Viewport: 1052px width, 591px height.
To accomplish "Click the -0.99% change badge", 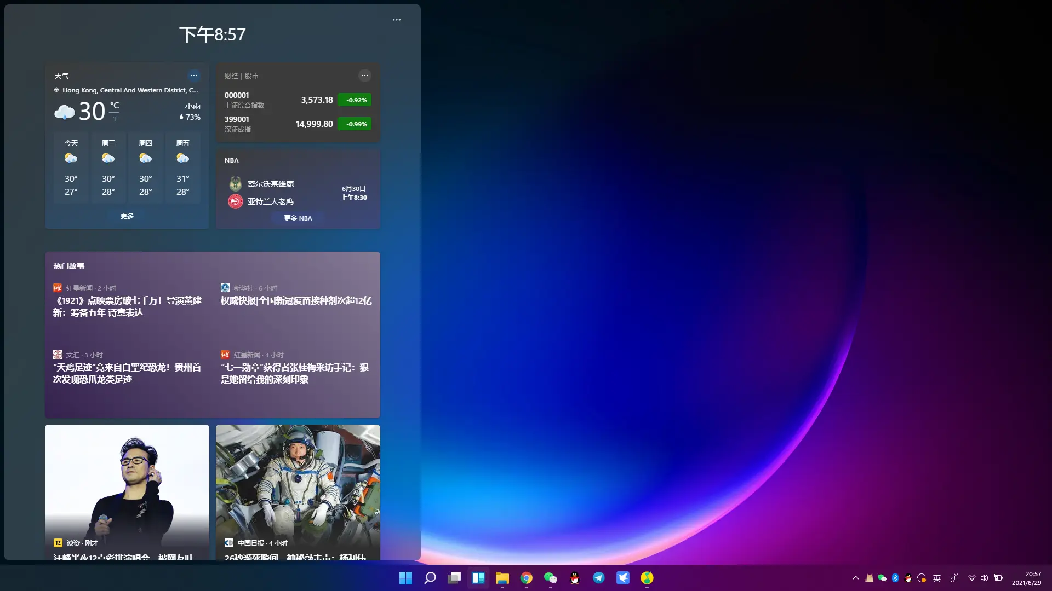I will pos(355,124).
